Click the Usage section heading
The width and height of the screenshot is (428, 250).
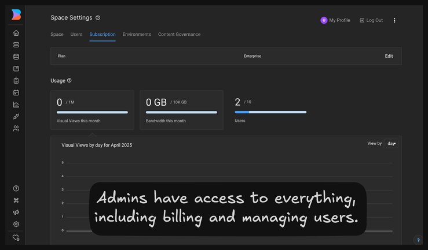tap(58, 81)
